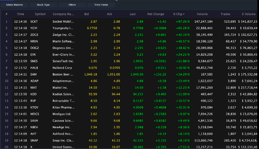Click company name Zedge Inc. Cl...

coord(63,35)
